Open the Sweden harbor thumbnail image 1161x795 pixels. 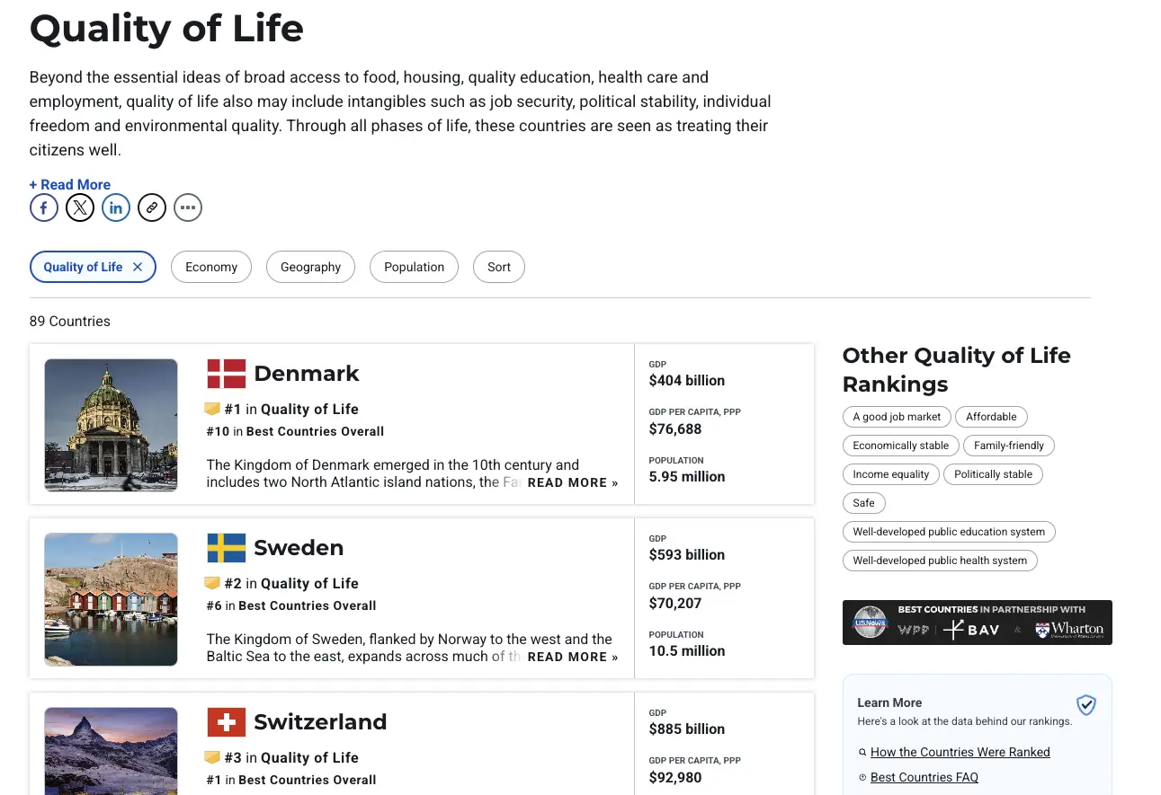[111, 599]
